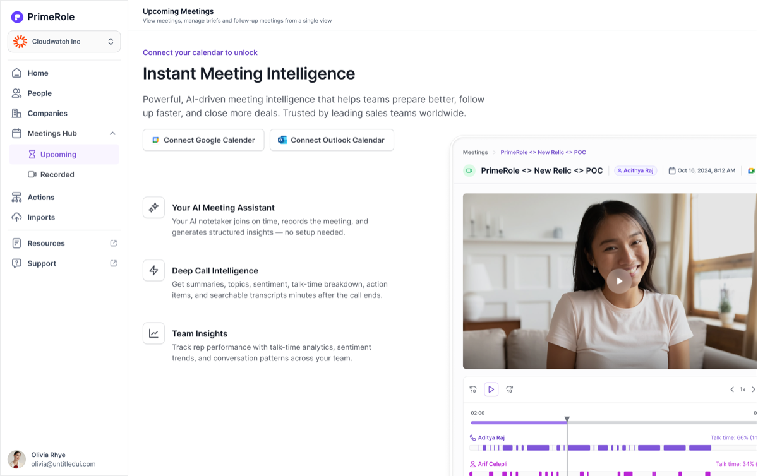The height and width of the screenshot is (476, 758).
Task: Click the play button below the video
Action: coord(491,390)
